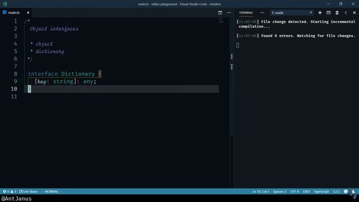Click the 'Dictionary' identifier on line 8
The width and height of the screenshot is (359, 202).
click(78, 74)
